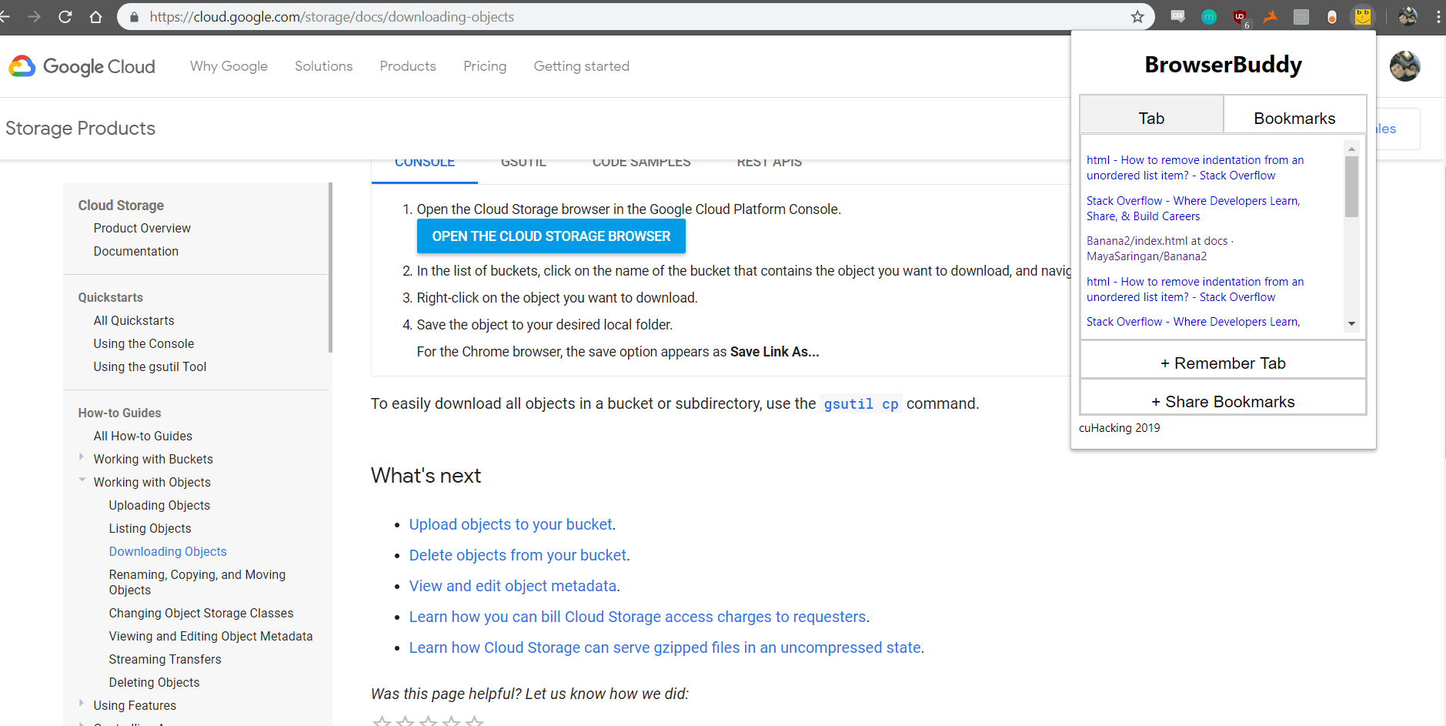This screenshot has height=726, width=1446.
Task: Bookmark this page with the star
Action: pos(1137,16)
